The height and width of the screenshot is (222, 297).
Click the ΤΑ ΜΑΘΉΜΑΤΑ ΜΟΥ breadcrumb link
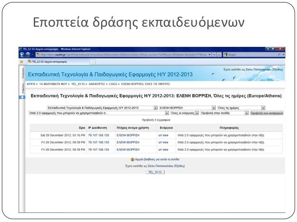(53, 84)
